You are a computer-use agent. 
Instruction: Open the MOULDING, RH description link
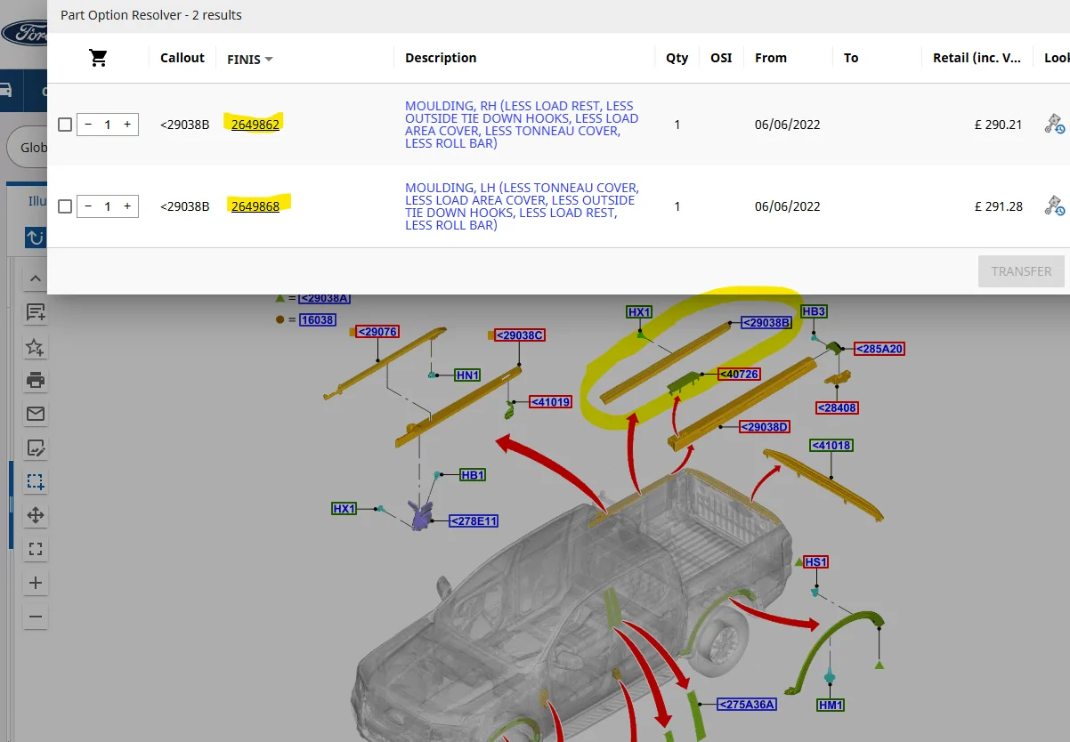pos(522,125)
